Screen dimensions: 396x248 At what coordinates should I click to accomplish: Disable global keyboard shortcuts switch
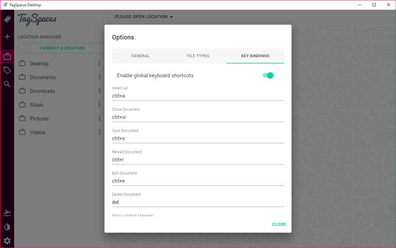point(268,75)
